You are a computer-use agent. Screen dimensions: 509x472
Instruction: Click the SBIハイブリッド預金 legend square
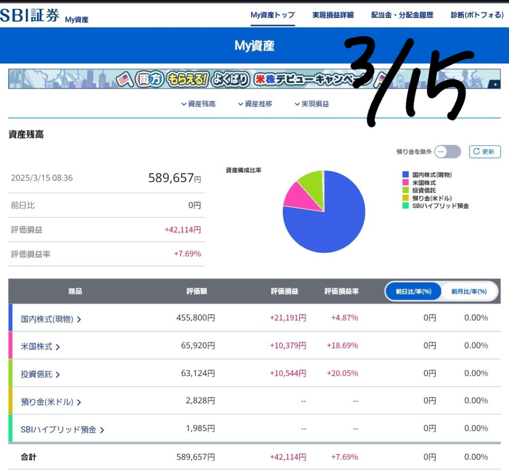[406, 205]
